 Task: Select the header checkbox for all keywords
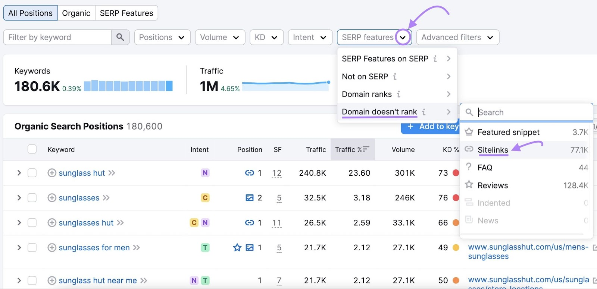point(32,149)
